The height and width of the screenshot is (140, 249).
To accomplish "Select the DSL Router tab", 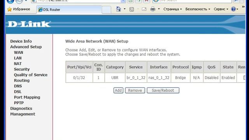I will 69,10.
